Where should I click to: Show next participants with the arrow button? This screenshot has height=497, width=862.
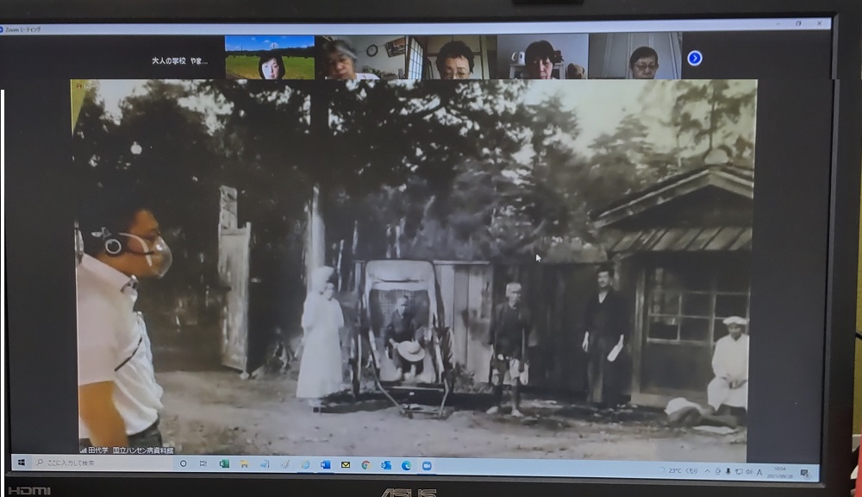[x=695, y=58]
